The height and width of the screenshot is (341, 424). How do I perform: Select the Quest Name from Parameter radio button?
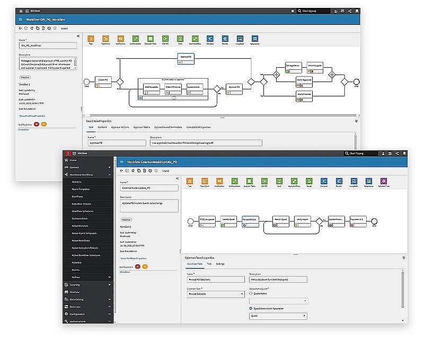[x=251, y=308]
